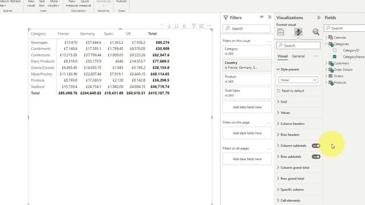This screenshot has height=205, width=365.
Task: Open the Style presets None dropdown
Action: coord(298,80)
